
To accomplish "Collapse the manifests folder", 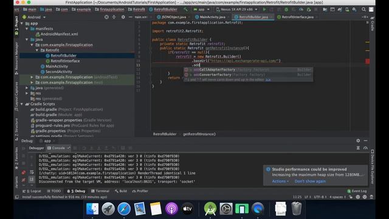I will [x=27, y=29].
